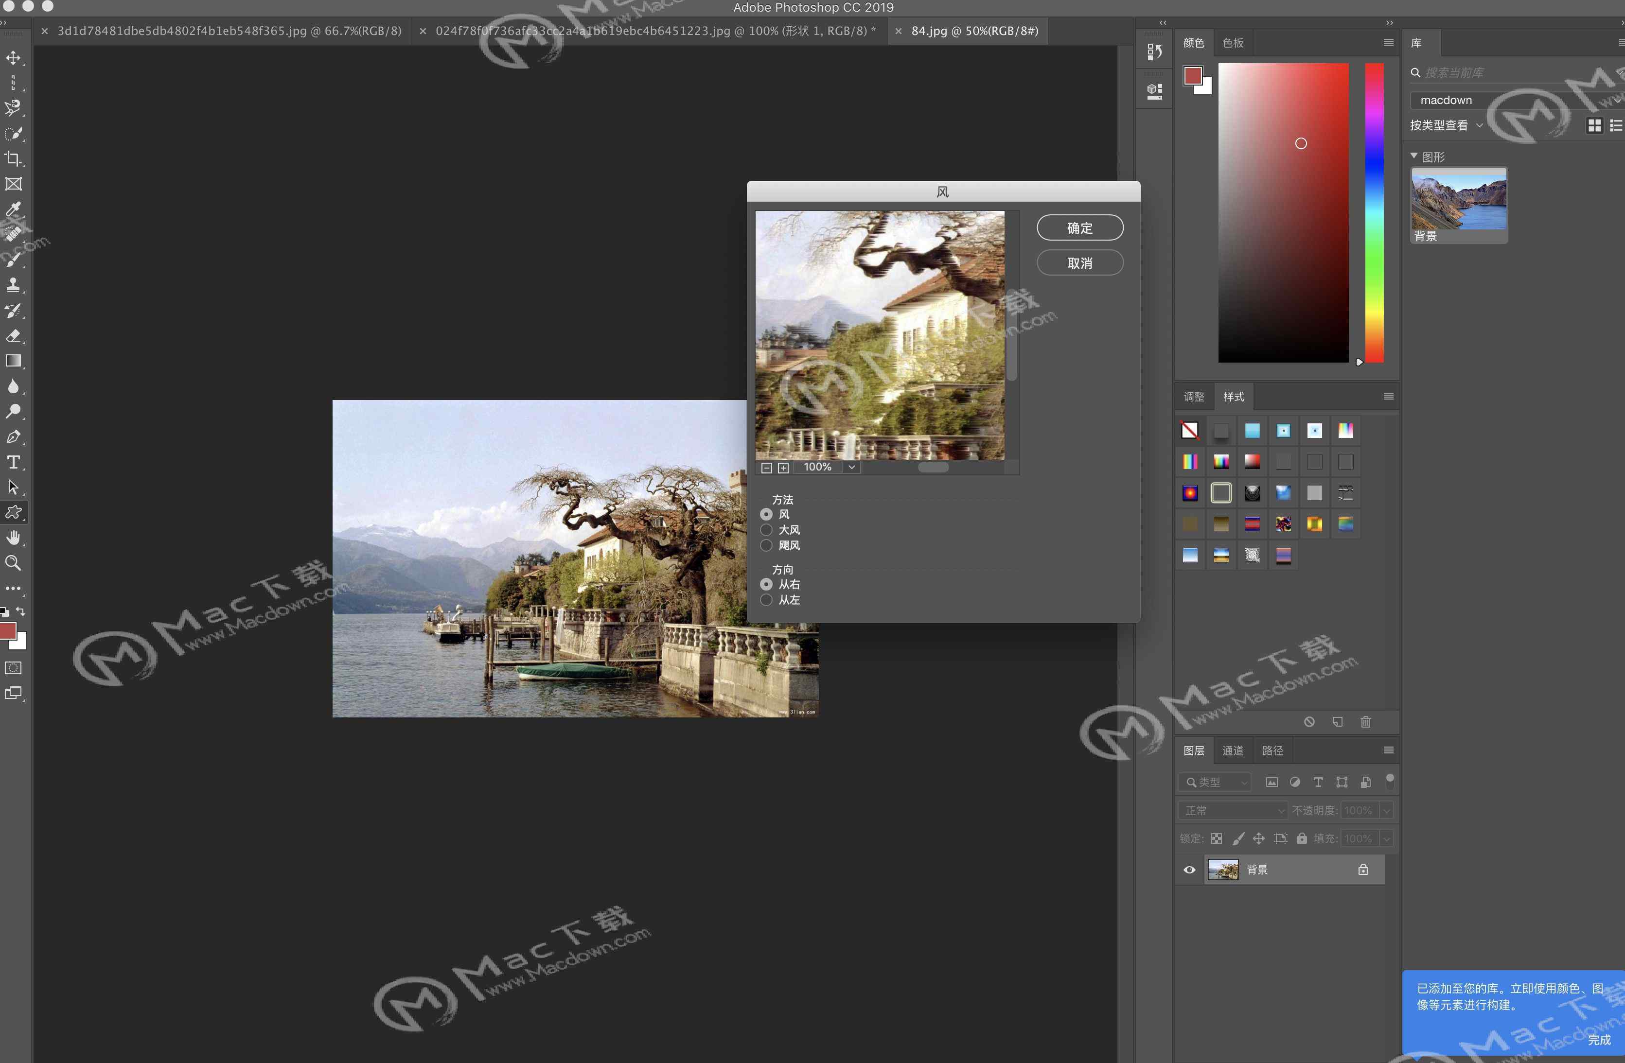Choose the 飓风 (Stagger) method

pyautogui.click(x=767, y=545)
